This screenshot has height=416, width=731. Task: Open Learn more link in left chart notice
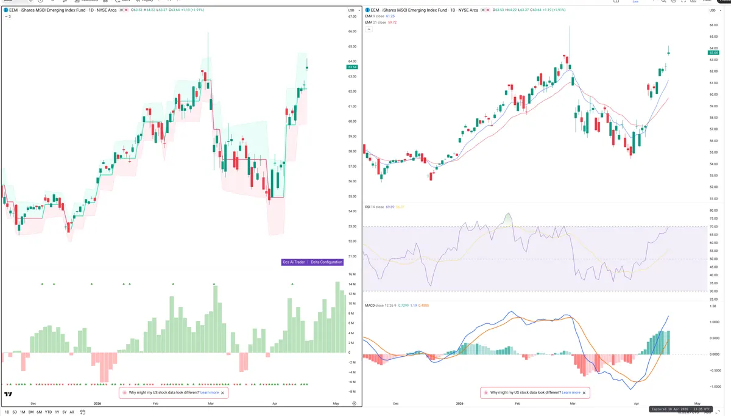[209, 393]
